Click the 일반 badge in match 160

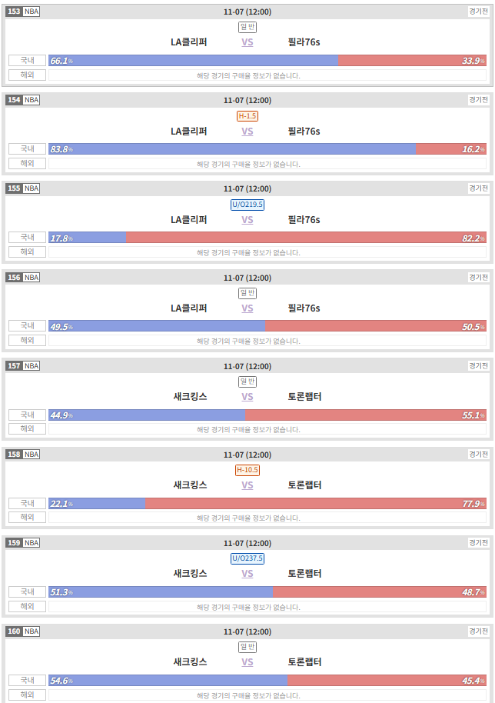pyautogui.click(x=247, y=647)
